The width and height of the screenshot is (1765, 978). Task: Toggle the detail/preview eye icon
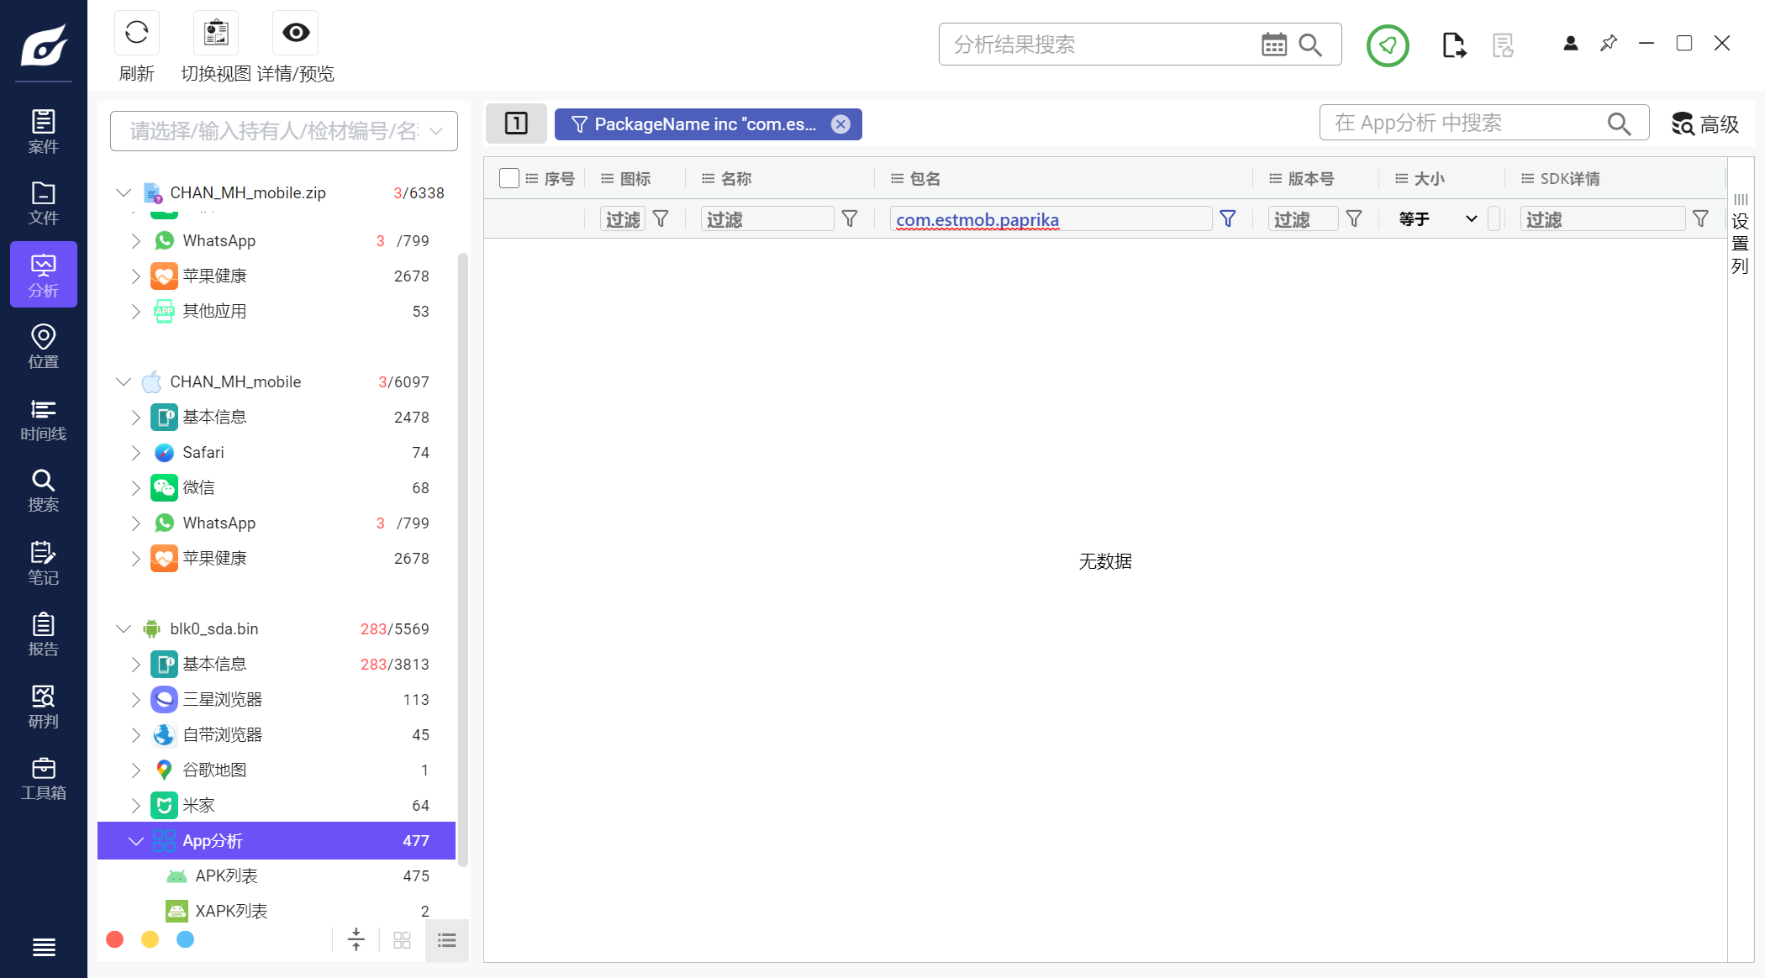(x=296, y=33)
